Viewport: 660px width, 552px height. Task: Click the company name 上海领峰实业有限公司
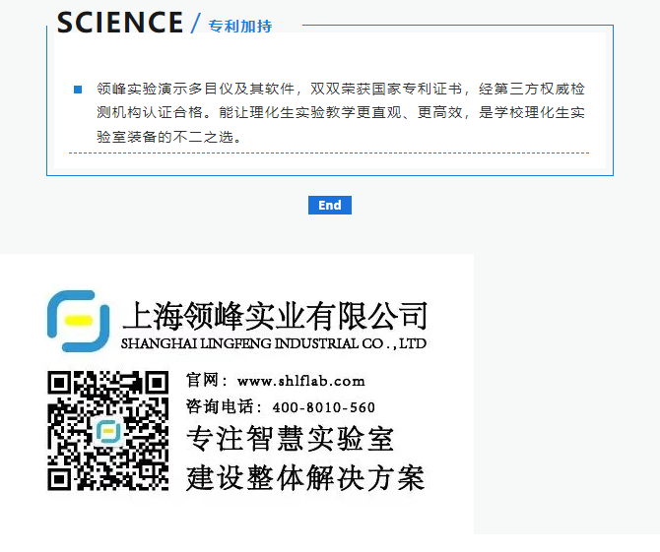tap(275, 316)
